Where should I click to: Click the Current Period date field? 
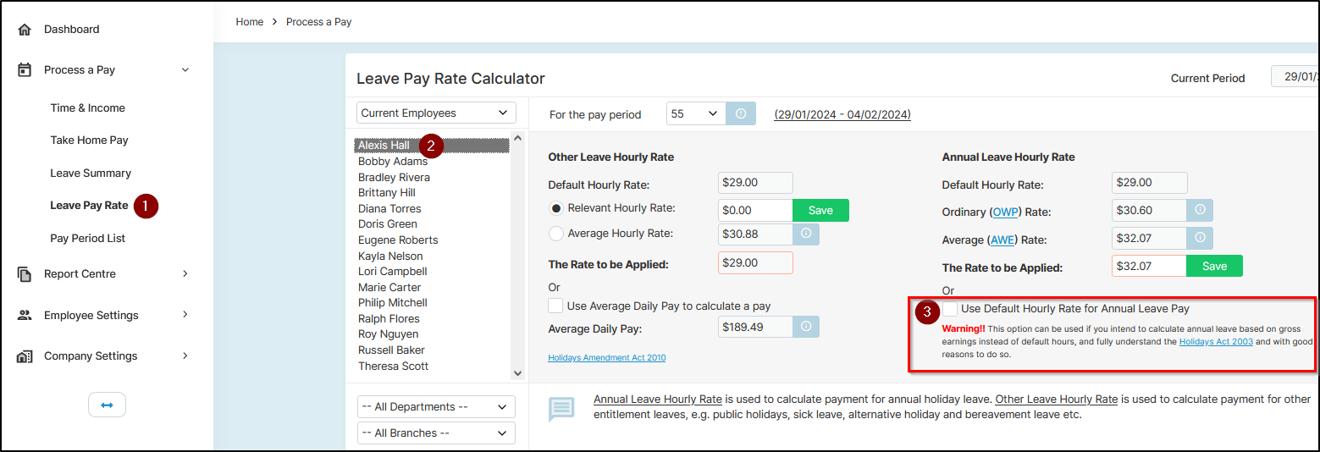pyautogui.click(x=1295, y=76)
